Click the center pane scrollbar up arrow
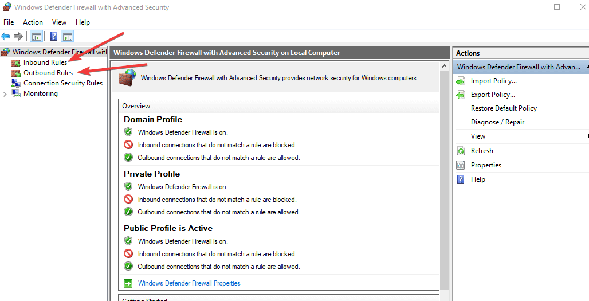 tap(444, 67)
